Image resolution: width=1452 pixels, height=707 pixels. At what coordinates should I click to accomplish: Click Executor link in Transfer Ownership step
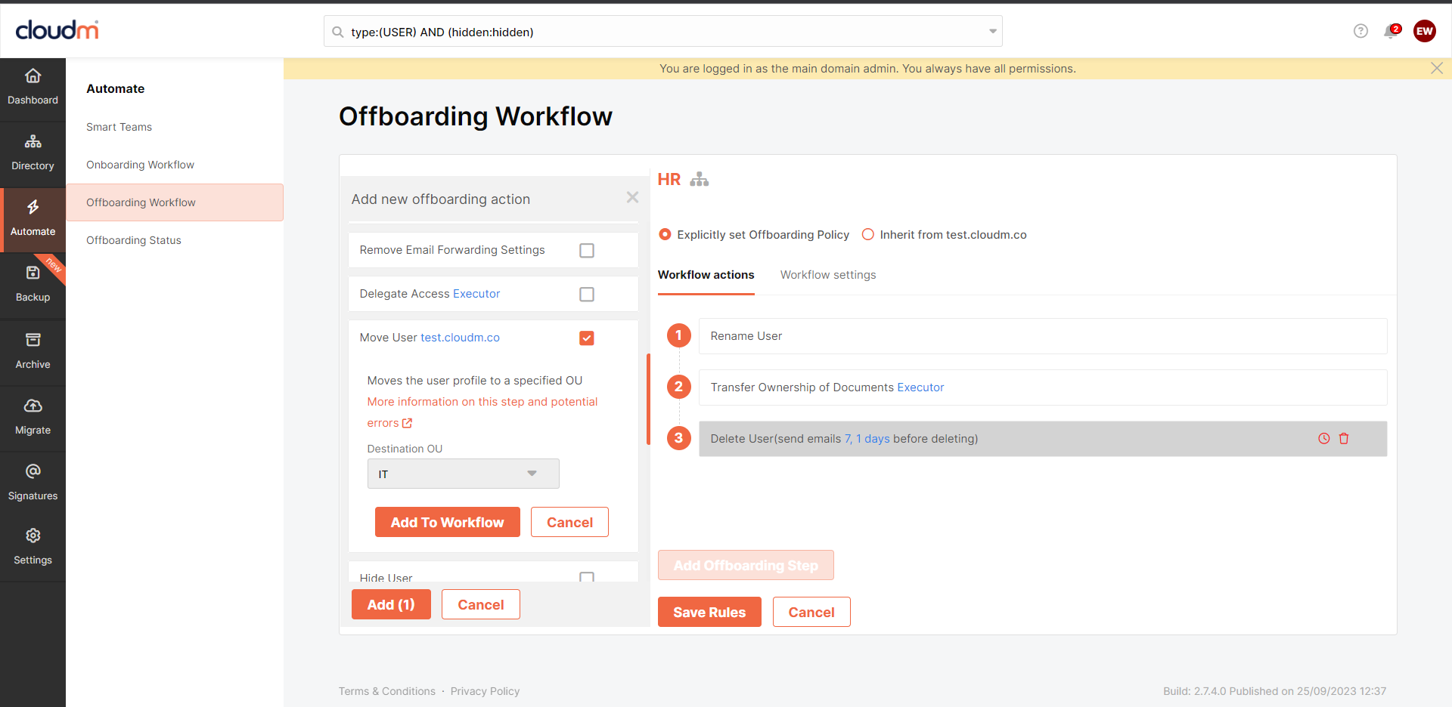pos(920,387)
